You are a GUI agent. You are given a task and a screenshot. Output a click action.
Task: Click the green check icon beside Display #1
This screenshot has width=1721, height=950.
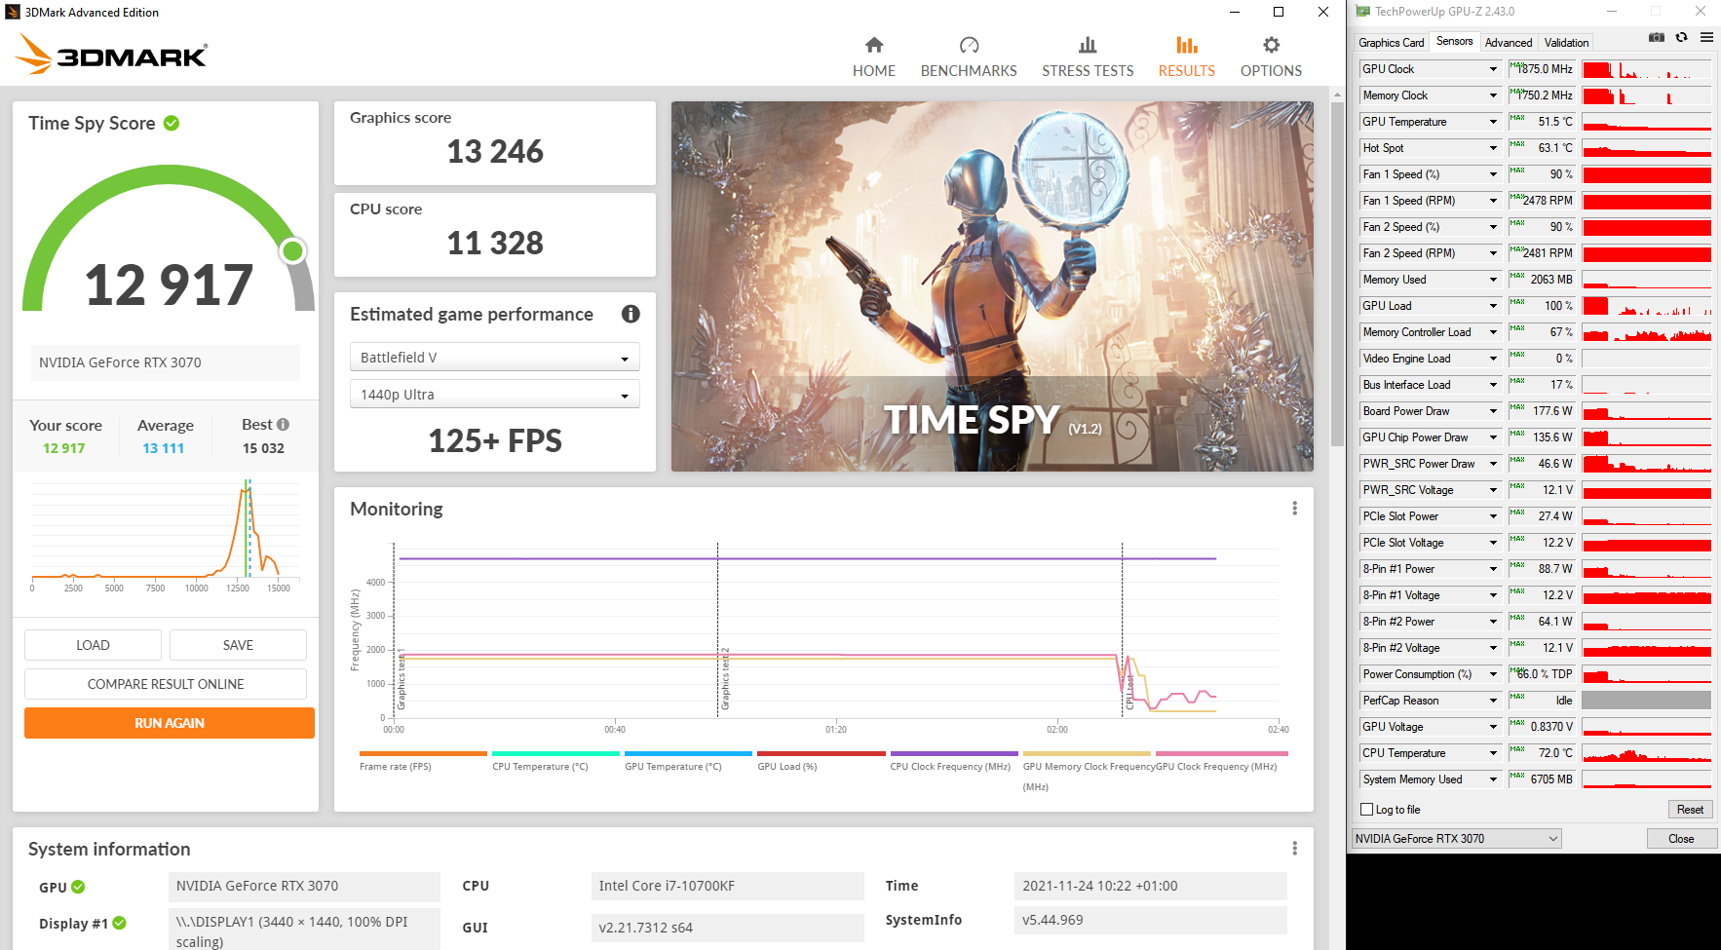pyautogui.click(x=119, y=923)
